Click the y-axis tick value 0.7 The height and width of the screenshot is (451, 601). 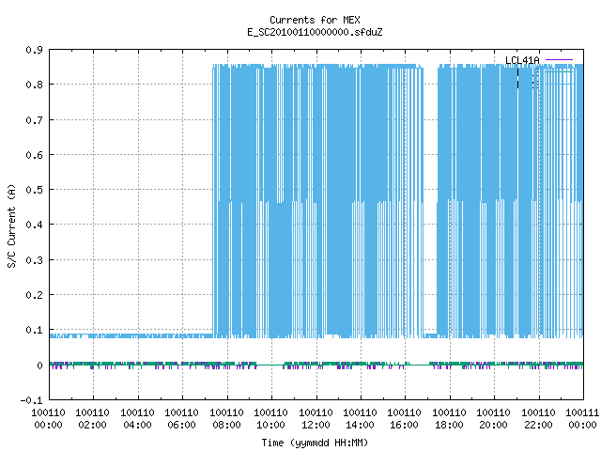pyautogui.click(x=34, y=120)
